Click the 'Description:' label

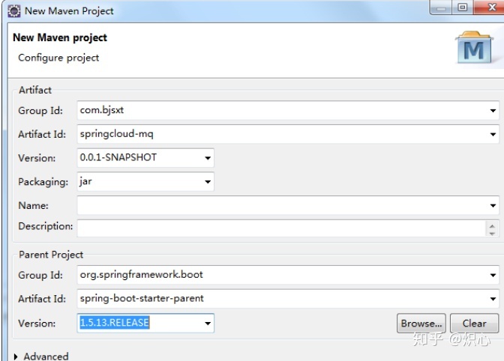pyautogui.click(x=45, y=226)
